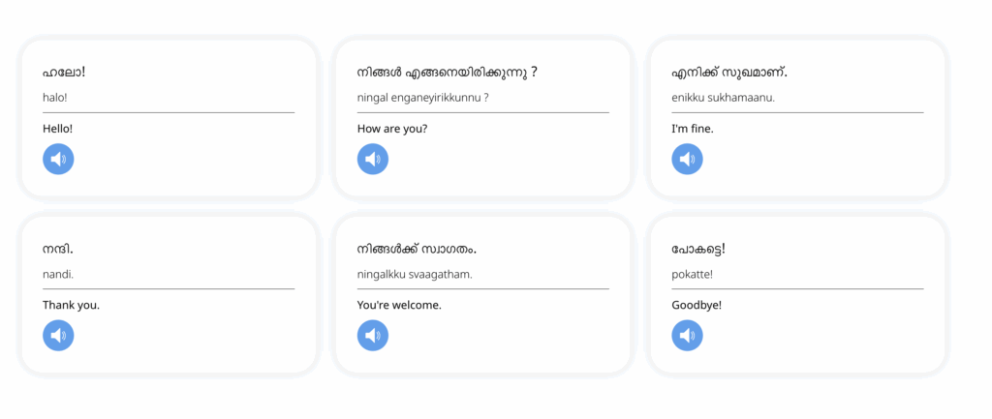Viewport: 992px width, 419px height.
Task: Click the transliteration "ningal enganeyirikkunnu ?"
Action: pos(422,97)
